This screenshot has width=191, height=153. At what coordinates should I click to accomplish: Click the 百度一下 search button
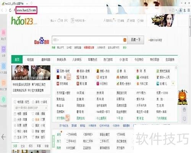coord(136,40)
